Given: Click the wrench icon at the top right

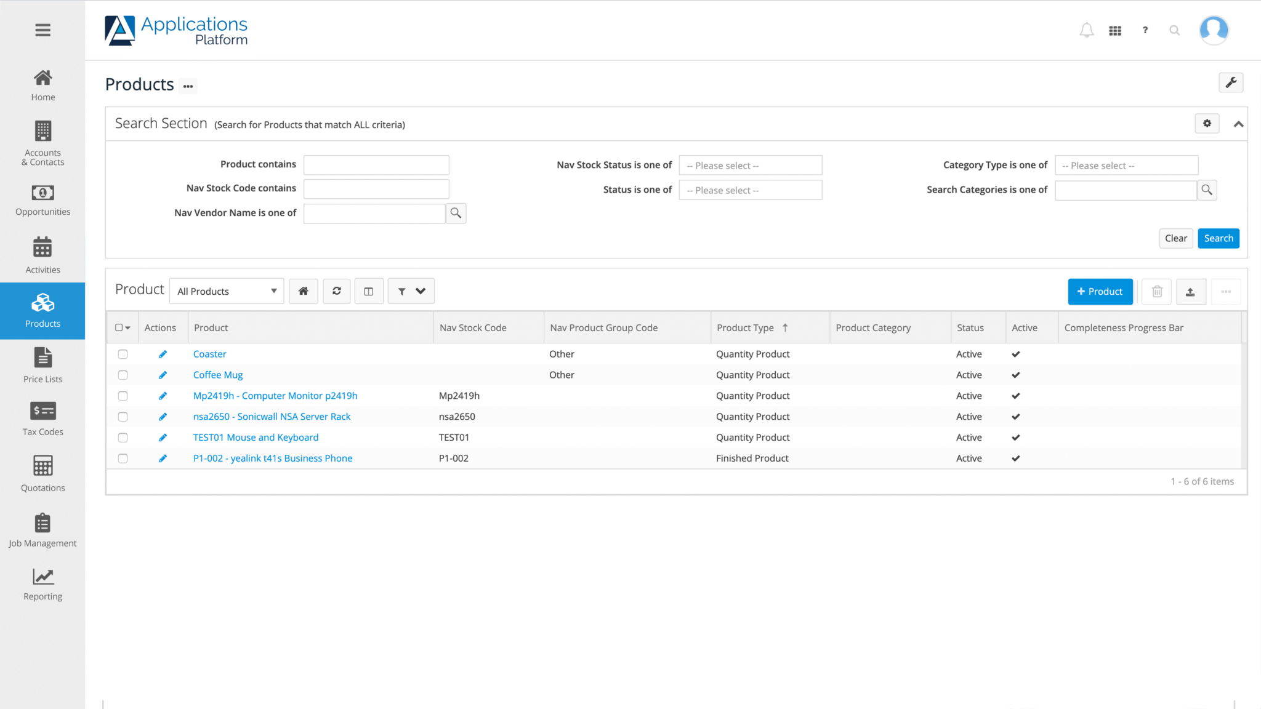Looking at the screenshot, I should pos(1231,82).
